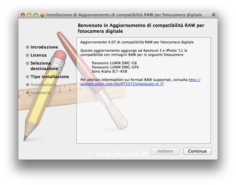Image resolution: width=236 pixels, height=185 pixels.
Task: Click 'Panasonic LUMIX DMC-G6' text
Action: pos(114,63)
